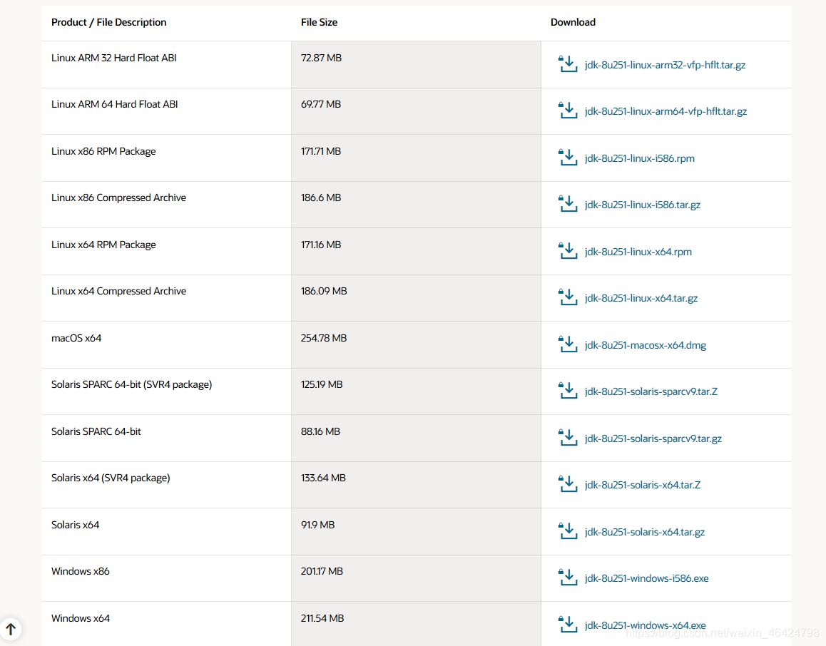The height and width of the screenshot is (646, 826).
Task: Click the '211.54 MB' file size
Action: coord(322,619)
